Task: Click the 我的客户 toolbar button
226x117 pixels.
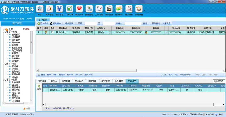Action: click(56, 23)
